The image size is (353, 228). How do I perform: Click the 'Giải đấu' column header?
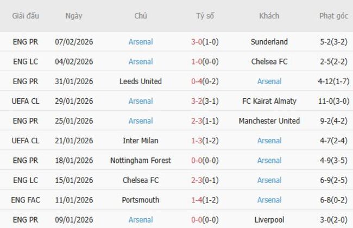26,16
